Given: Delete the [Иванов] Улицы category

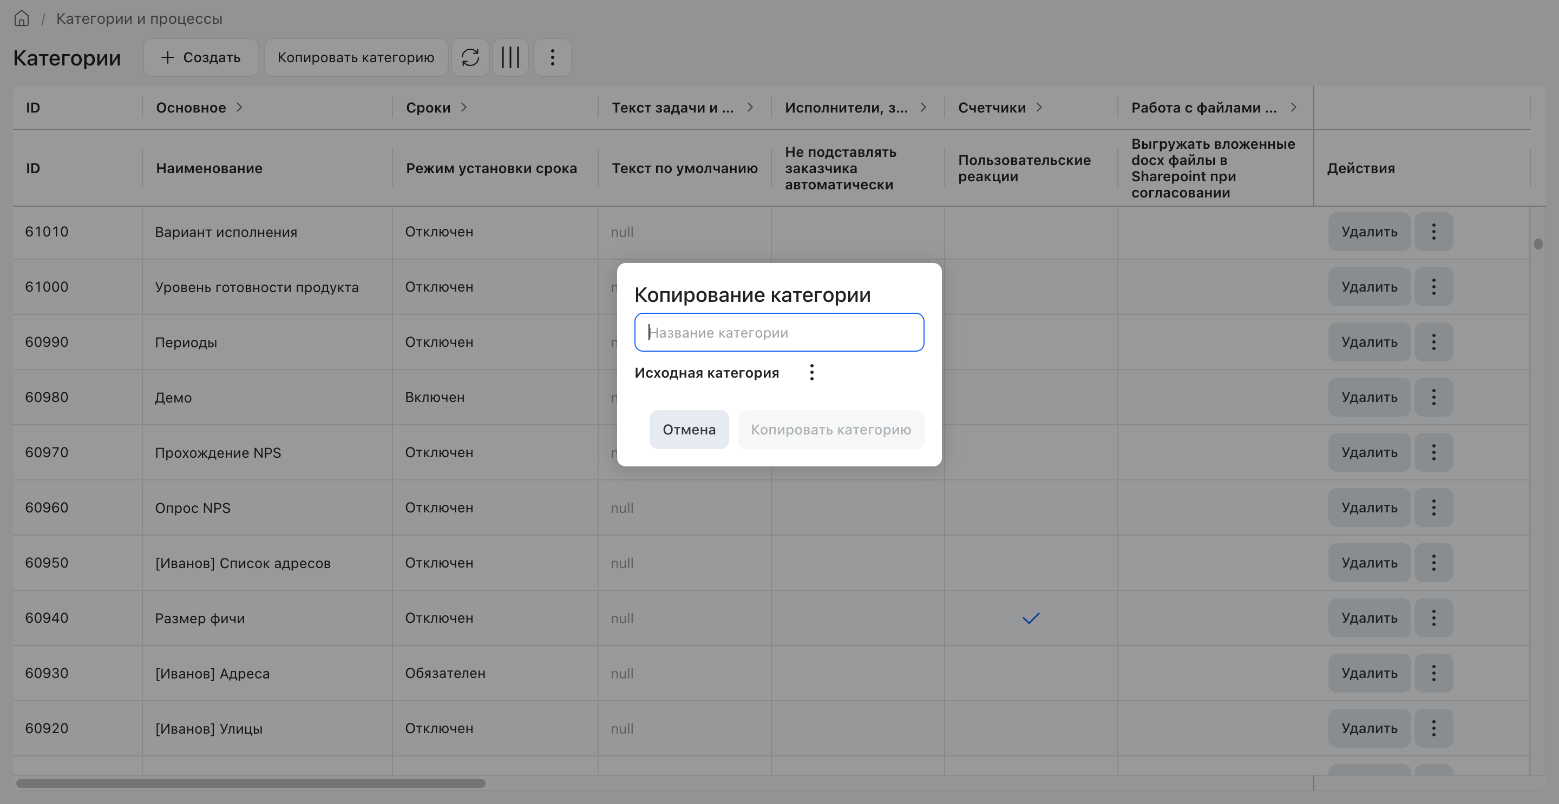Looking at the screenshot, I should click(1369, 728).
